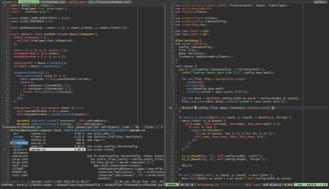Viewport: 329px width, 189px height.
Task: Click dmitmel@pelmeshka-computer.local in ranger header
Action: tap(36, 130)
